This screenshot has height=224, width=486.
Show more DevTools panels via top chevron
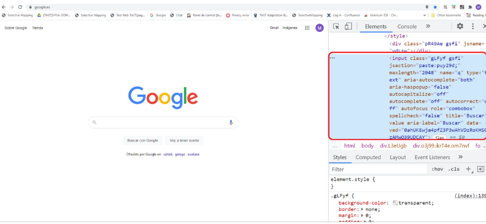pos(428,27)
